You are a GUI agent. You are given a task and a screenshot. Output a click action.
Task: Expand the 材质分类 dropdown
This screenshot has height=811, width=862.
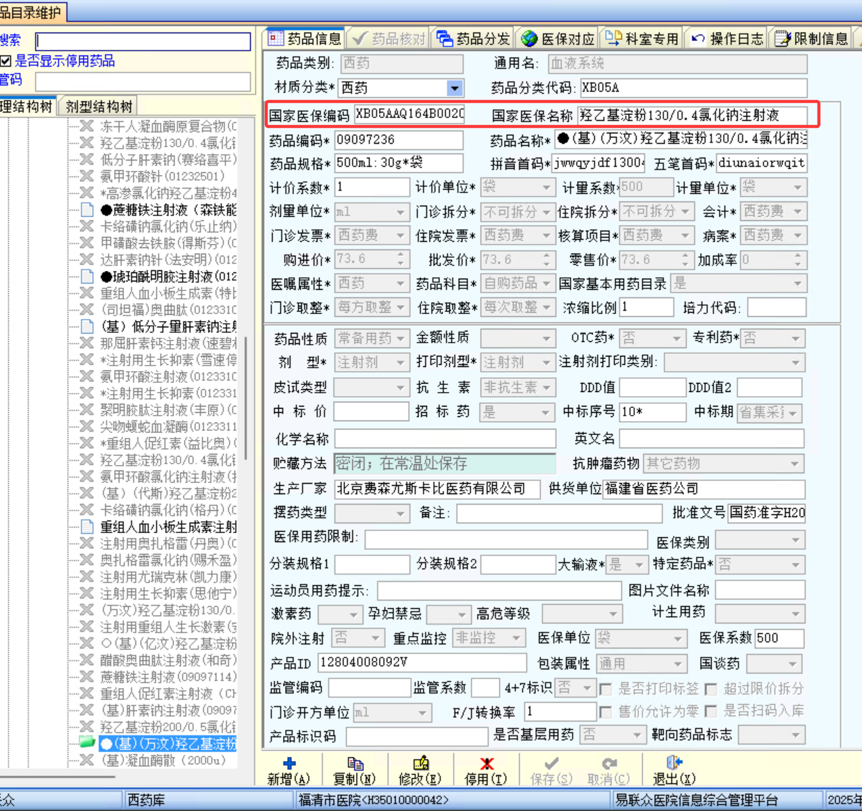click(454, 88)
